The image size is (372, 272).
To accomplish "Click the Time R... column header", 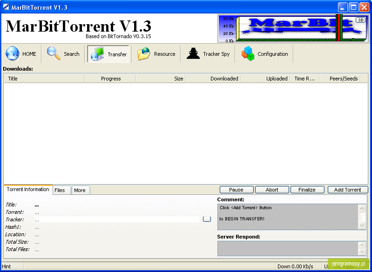I will (304, 79).
